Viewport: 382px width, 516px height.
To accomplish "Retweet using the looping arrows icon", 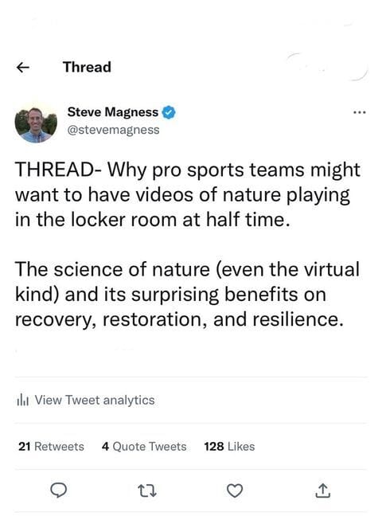I will coord(146,491).
